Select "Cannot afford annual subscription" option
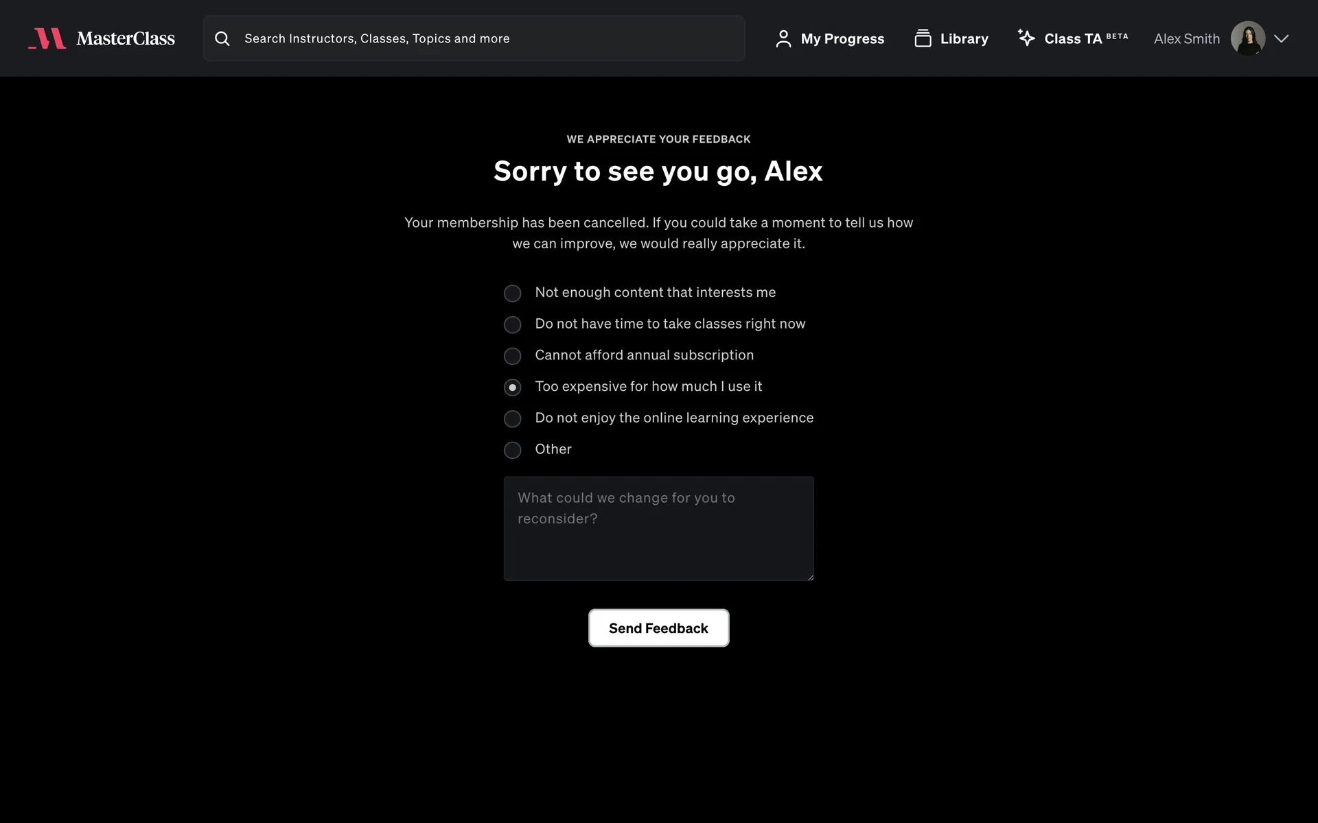The height and width of the screenshot is (823, 1318). (x=512, y=356)
